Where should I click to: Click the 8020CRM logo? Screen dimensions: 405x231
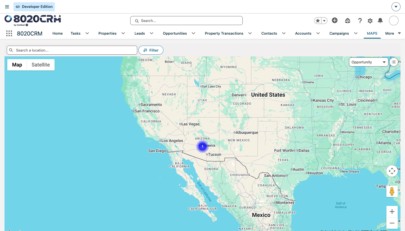[33, 20]
